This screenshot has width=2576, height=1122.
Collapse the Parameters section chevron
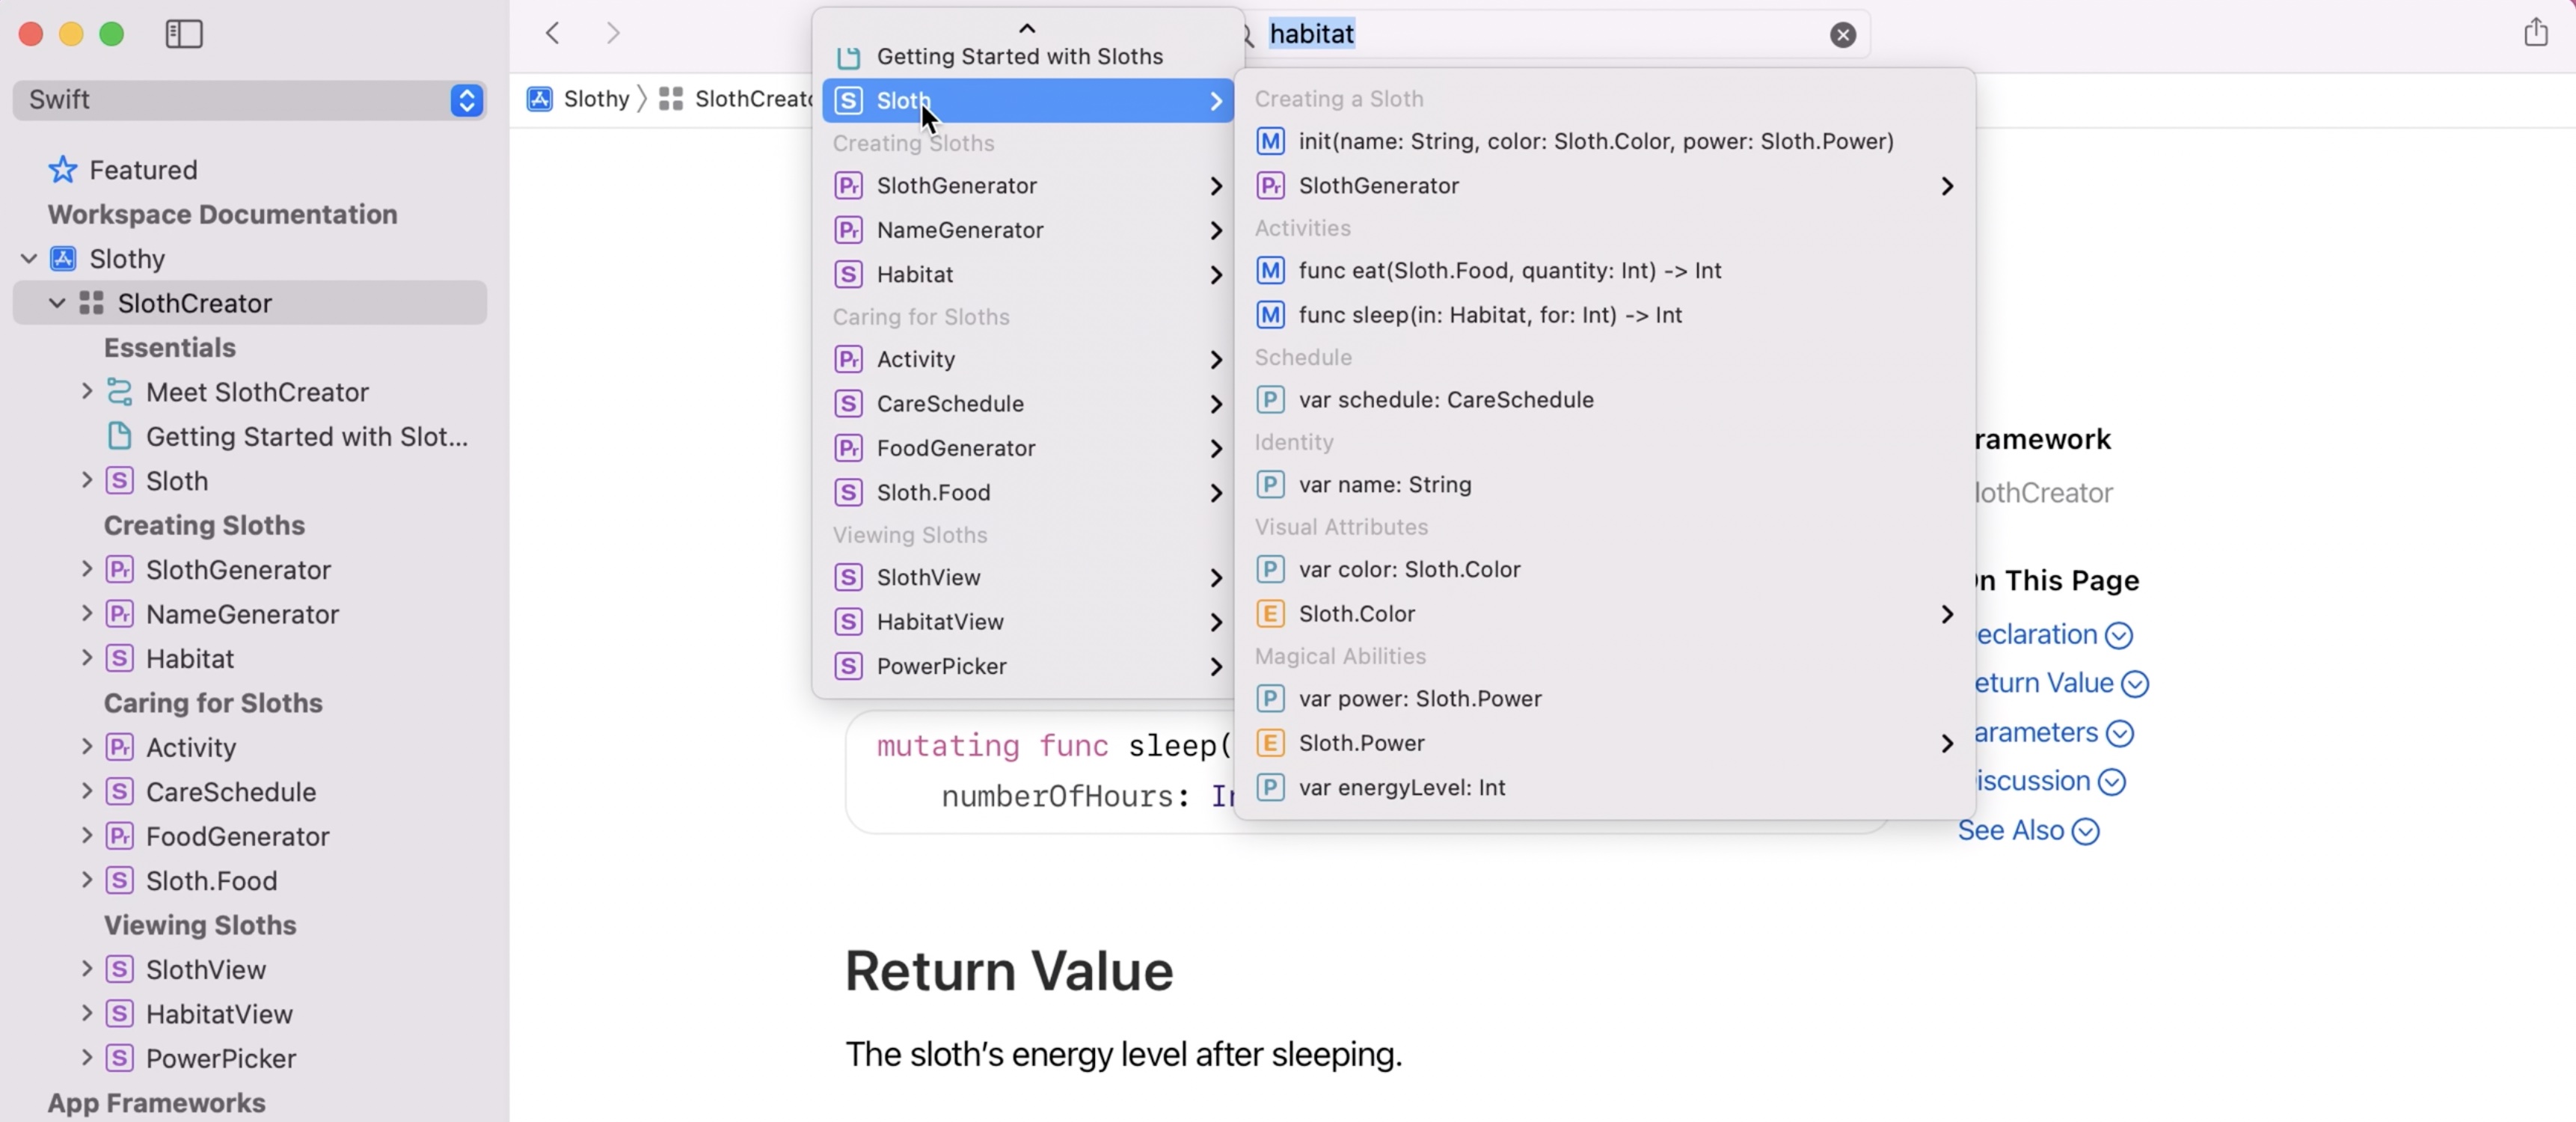pos(2120,732)
